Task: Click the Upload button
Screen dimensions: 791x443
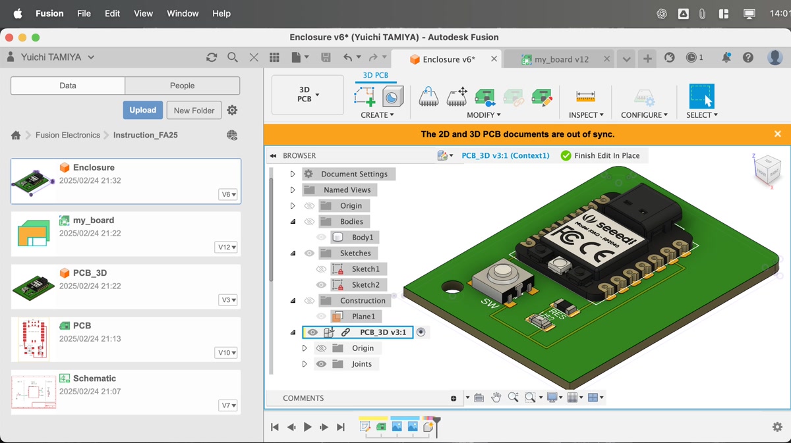Action: point(142,110)
